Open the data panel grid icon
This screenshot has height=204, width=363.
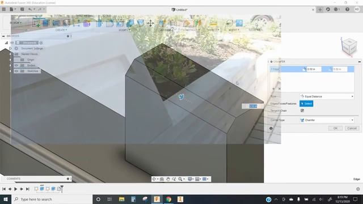[x=4, y=9]
